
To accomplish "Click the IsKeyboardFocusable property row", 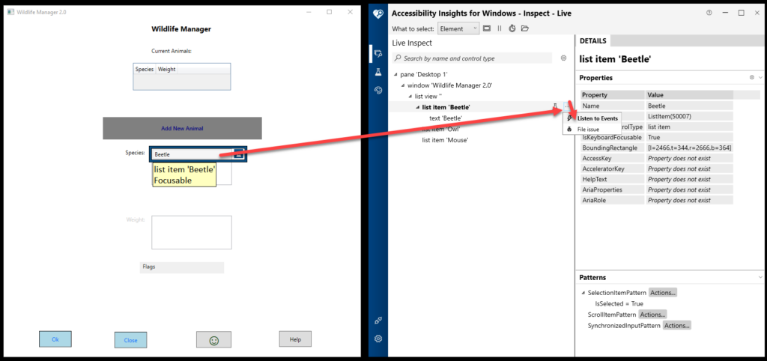I will (656, 138).
